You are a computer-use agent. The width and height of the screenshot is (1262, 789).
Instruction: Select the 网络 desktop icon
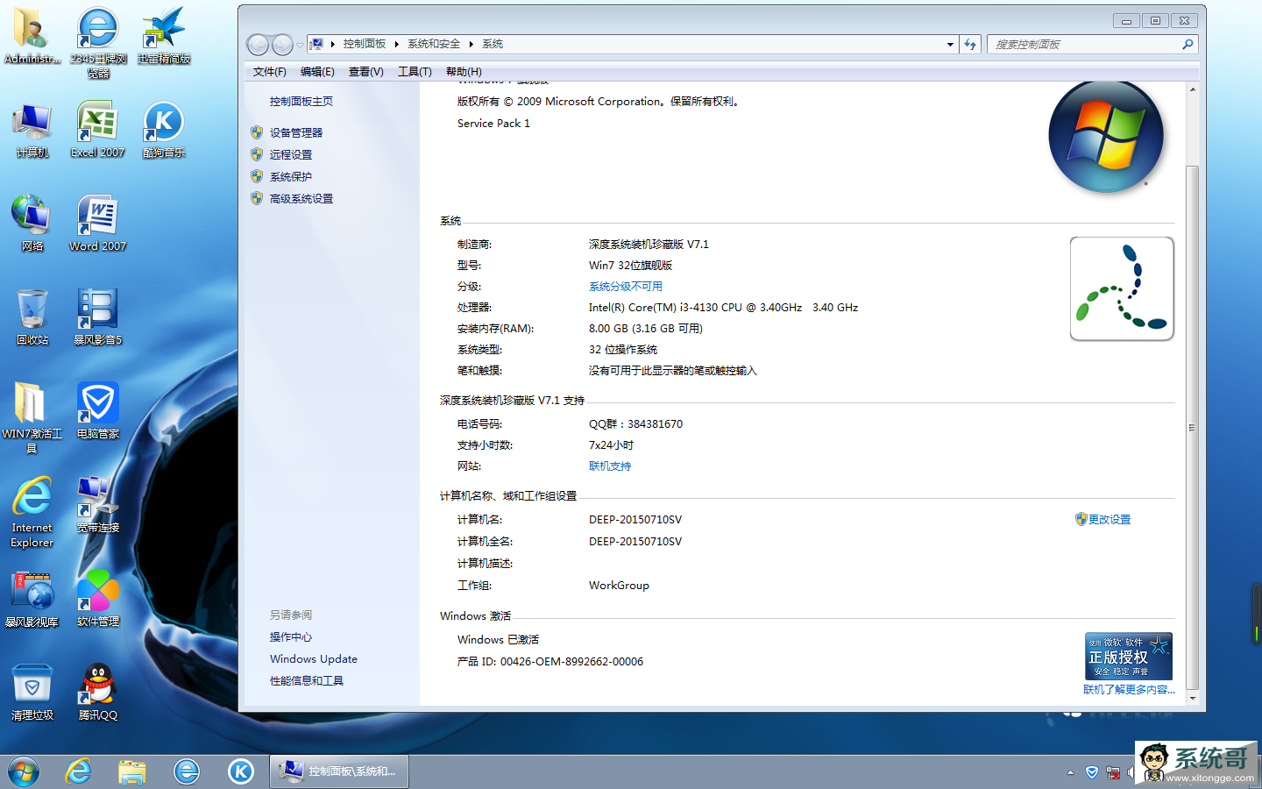click(32, 224)
